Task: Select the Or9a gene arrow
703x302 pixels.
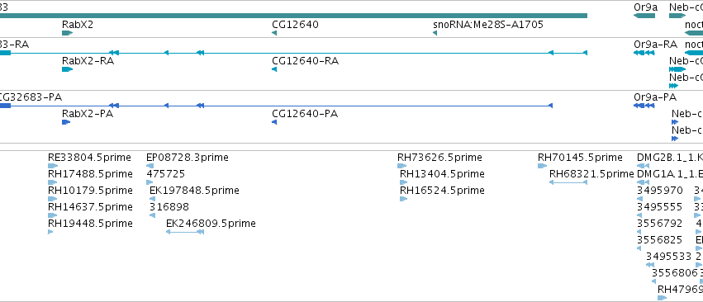Action: pos(644,16)
